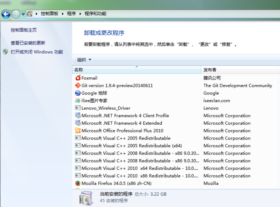Click the 总大小: 3.22 GB status text

(x=151, y=194)
